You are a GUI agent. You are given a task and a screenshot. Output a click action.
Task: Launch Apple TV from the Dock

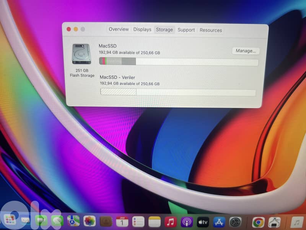203,222
